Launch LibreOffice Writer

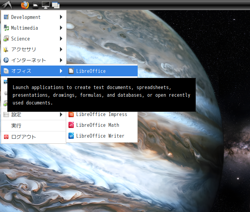tap(102, 136)
